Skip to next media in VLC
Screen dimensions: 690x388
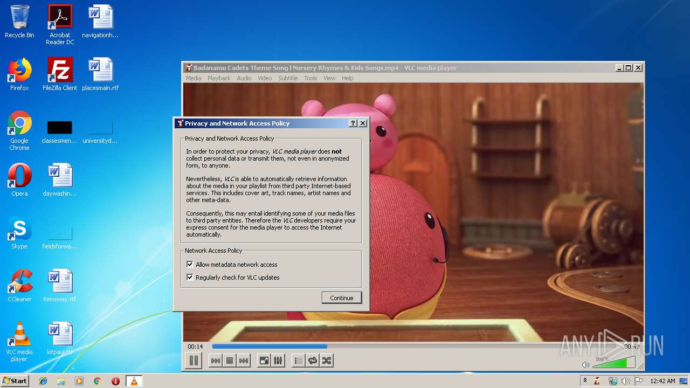[x=243, y=361]
